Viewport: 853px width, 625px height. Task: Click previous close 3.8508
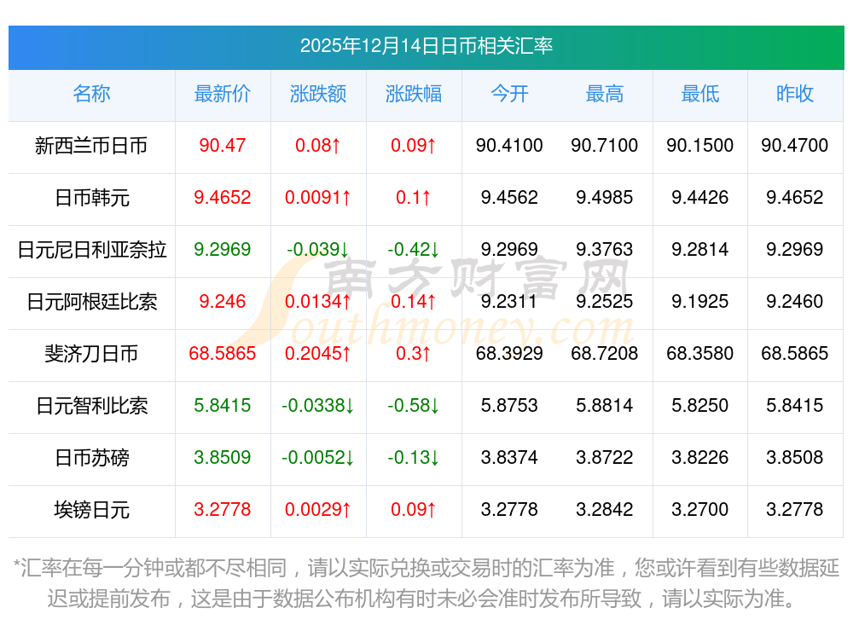point(795,457)
